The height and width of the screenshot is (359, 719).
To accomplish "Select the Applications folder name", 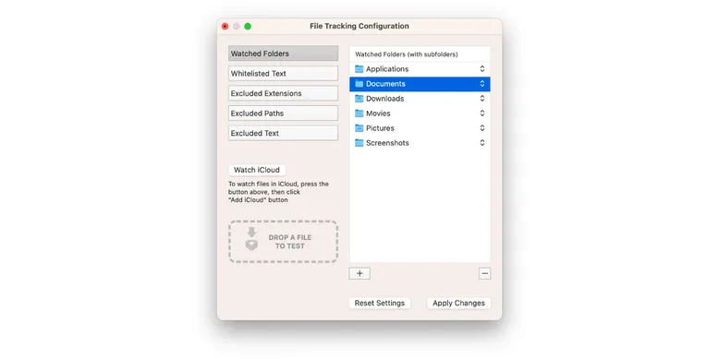I will click(x=387, y=69).
